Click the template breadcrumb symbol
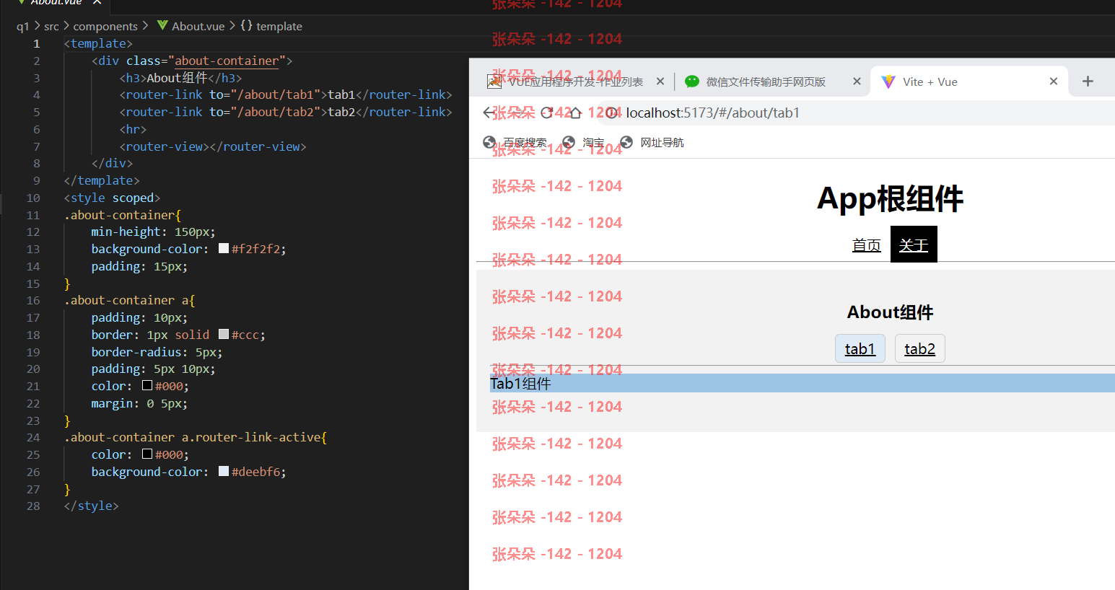Screen dimensions: 1115x590 click(x=279, y=26)
